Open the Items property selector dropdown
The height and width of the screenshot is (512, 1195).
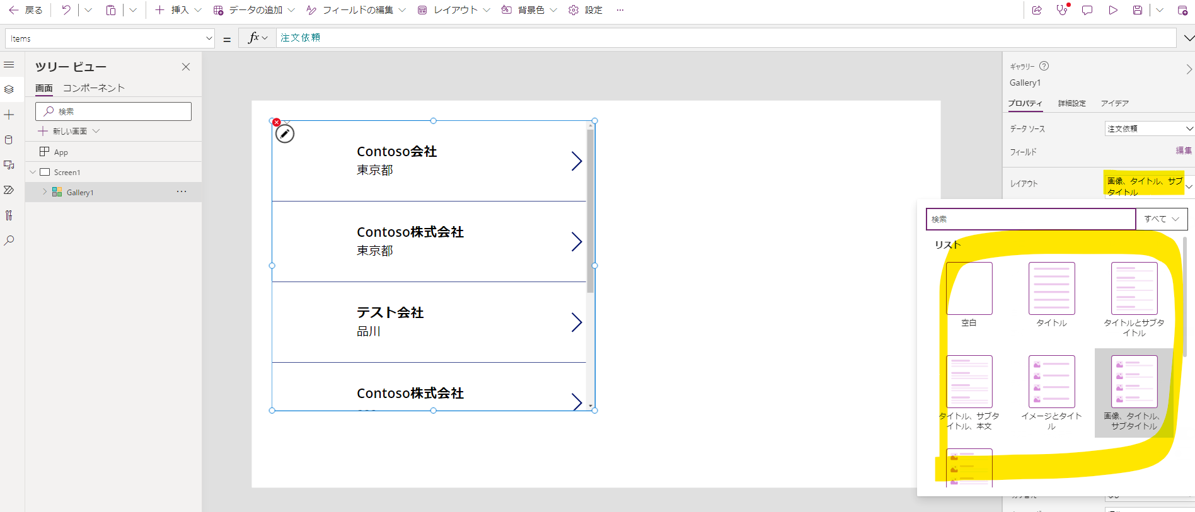[x=110, y=38]
